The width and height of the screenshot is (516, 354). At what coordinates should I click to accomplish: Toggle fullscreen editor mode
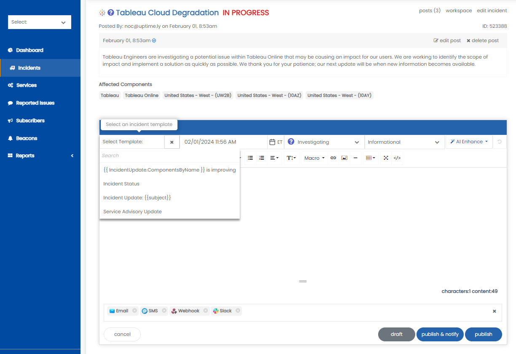(386, 158)
